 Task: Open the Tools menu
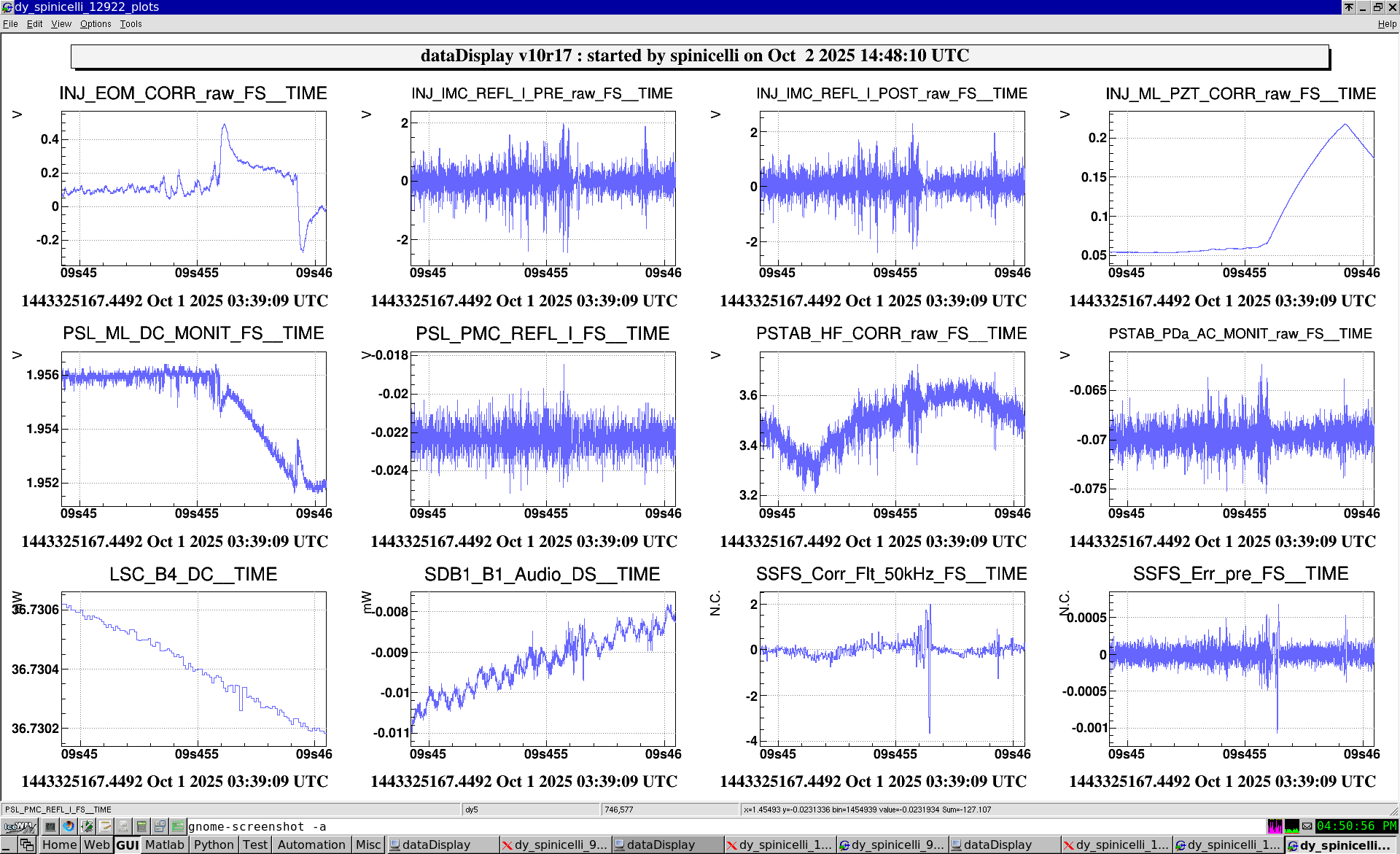[x=131, y=24]
